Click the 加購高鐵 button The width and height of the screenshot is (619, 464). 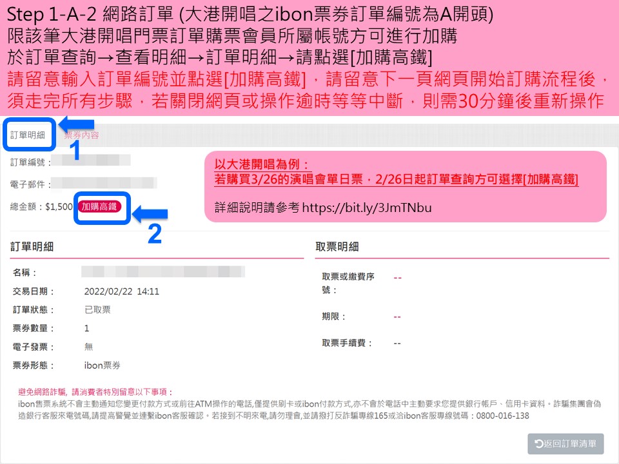point(99,206)
